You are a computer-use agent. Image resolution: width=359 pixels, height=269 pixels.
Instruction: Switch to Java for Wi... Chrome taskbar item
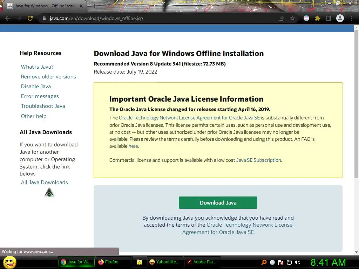(x=76, y=262)
